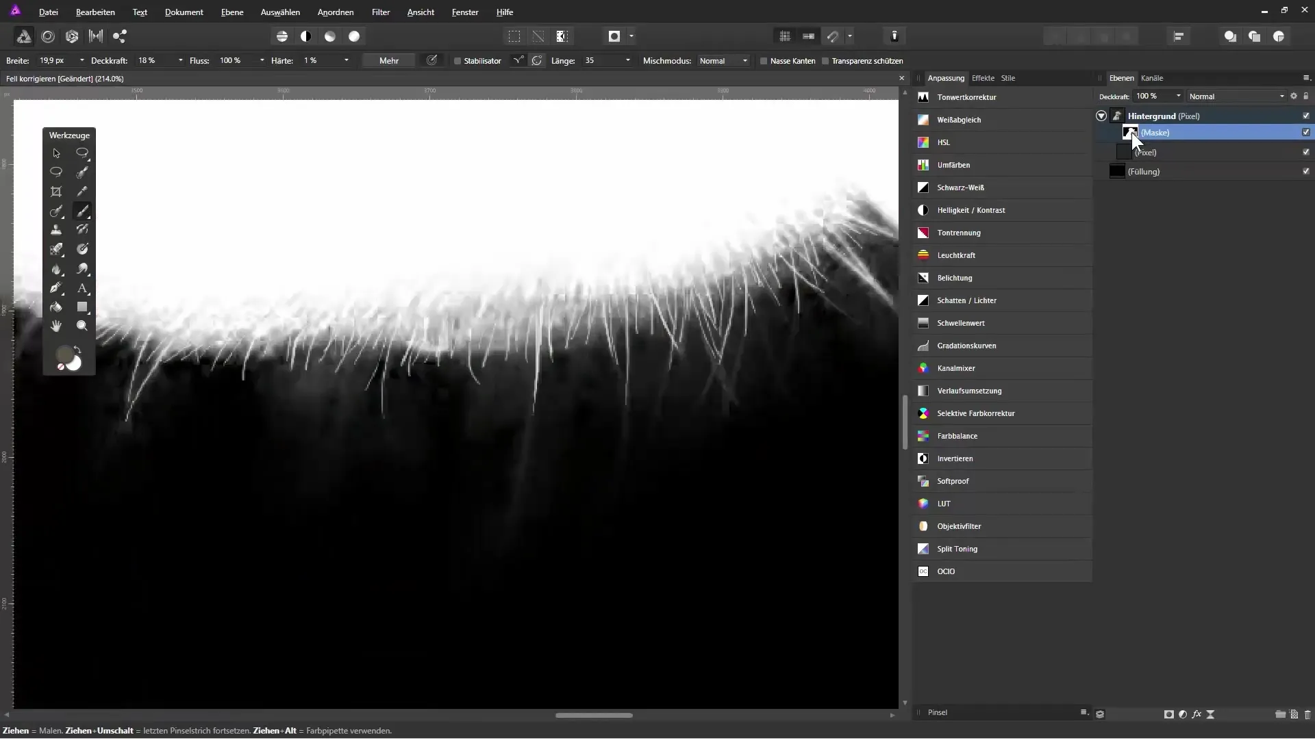Toggle visibility of (Maske) layer
Viewport: 1315px width, 739px height.
pos(1306,133)
